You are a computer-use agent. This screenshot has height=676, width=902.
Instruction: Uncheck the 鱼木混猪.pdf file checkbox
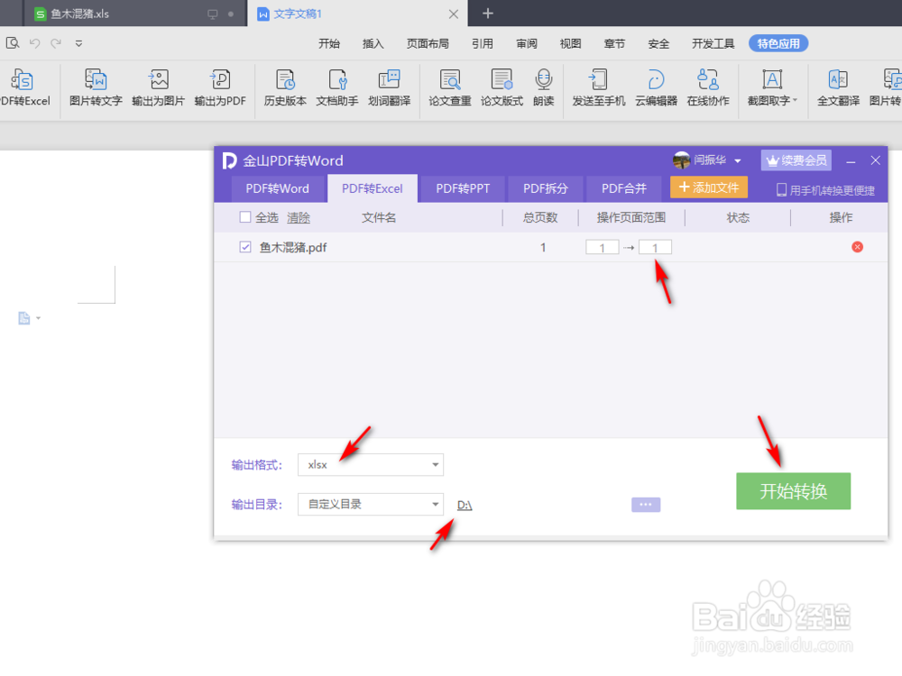pos(245,247)
